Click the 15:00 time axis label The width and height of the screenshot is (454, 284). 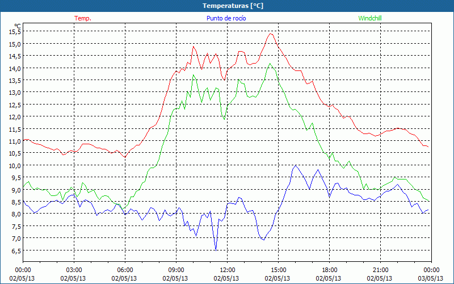(x=278, y=270)
